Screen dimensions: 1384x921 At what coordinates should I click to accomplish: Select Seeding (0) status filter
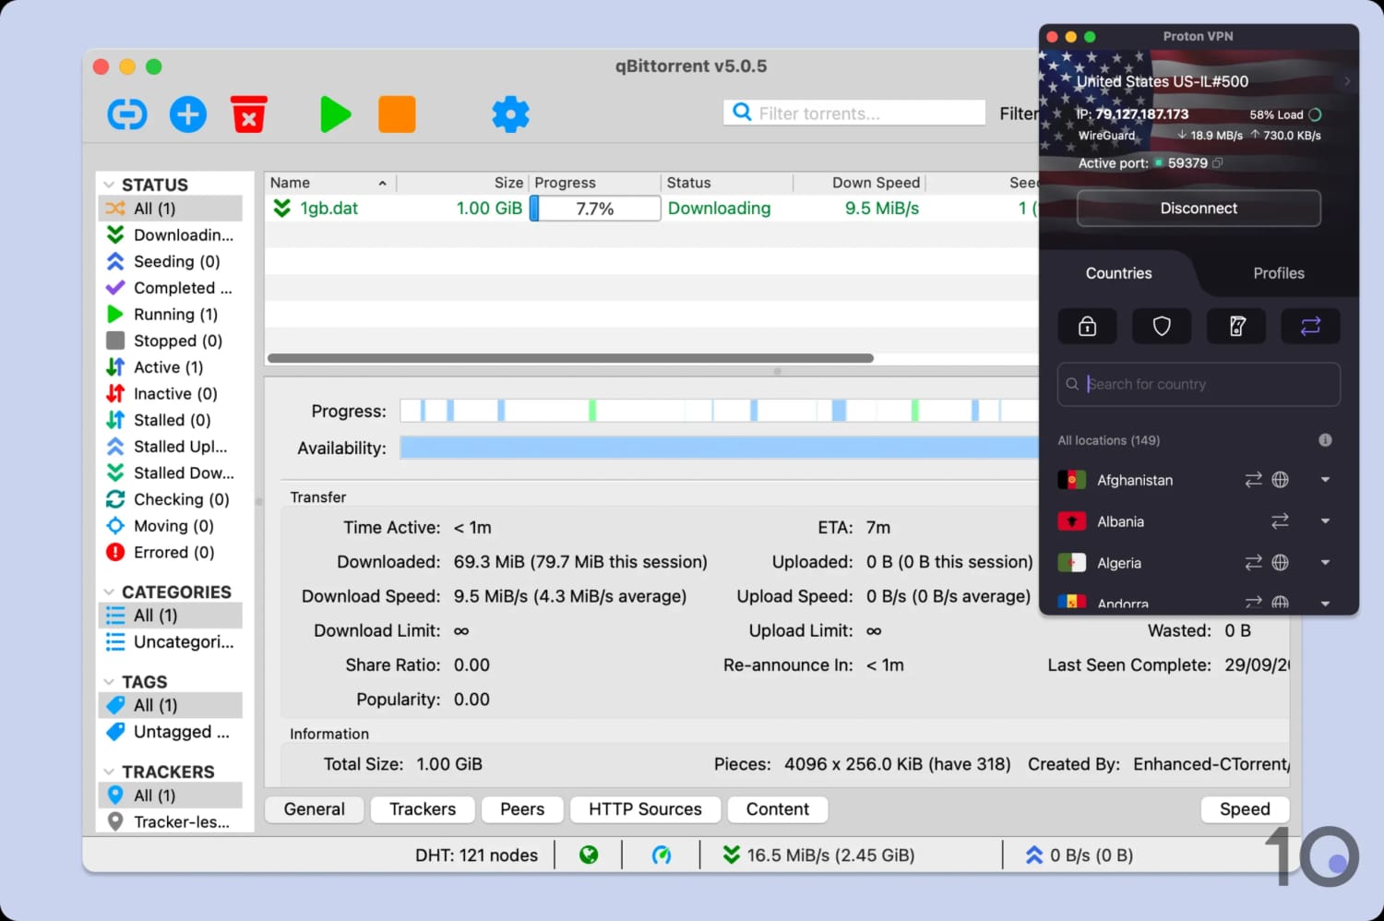[x=171, y=261]
